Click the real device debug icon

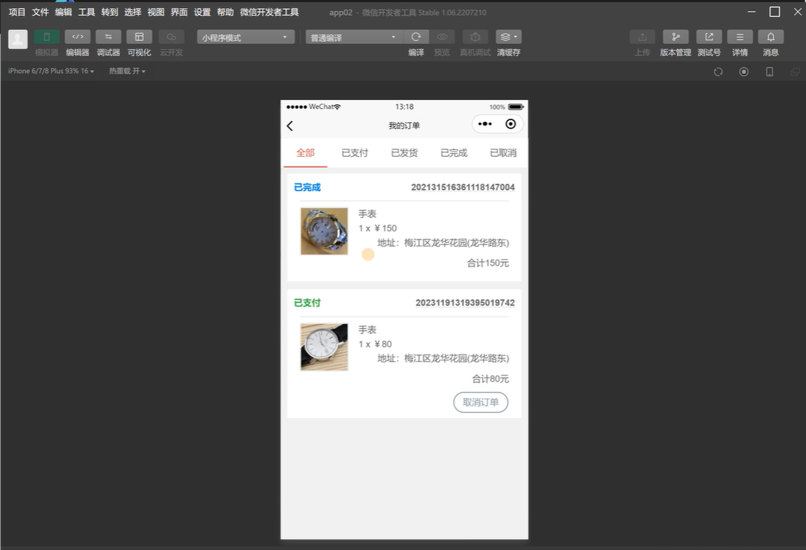(475, 37)
